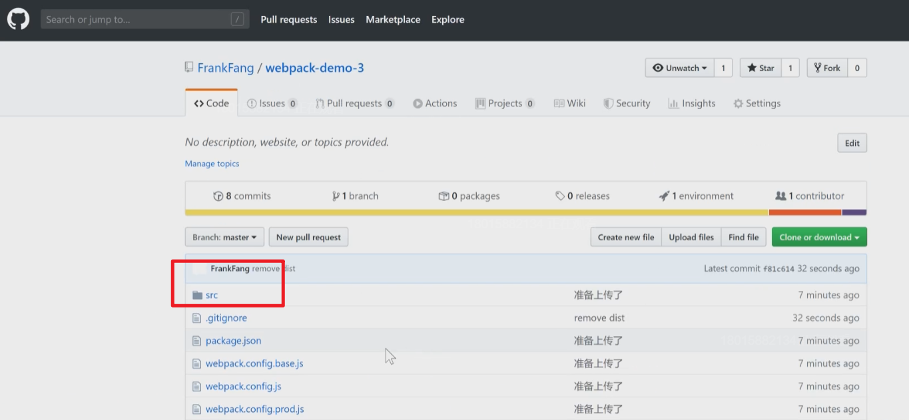909x420 pixels.
Task: View the stargazers count
Action: pyautogui.click(x=790, y=68)
